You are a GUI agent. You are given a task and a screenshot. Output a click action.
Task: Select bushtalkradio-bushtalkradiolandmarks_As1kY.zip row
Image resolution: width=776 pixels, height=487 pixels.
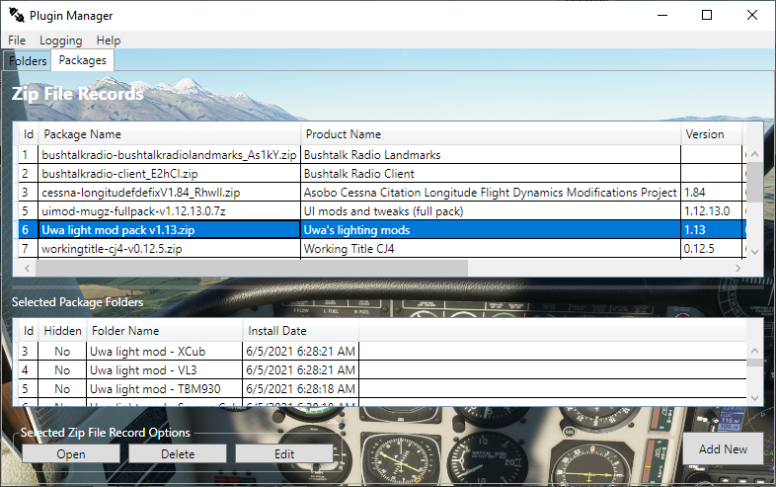[x=382, y=154]
